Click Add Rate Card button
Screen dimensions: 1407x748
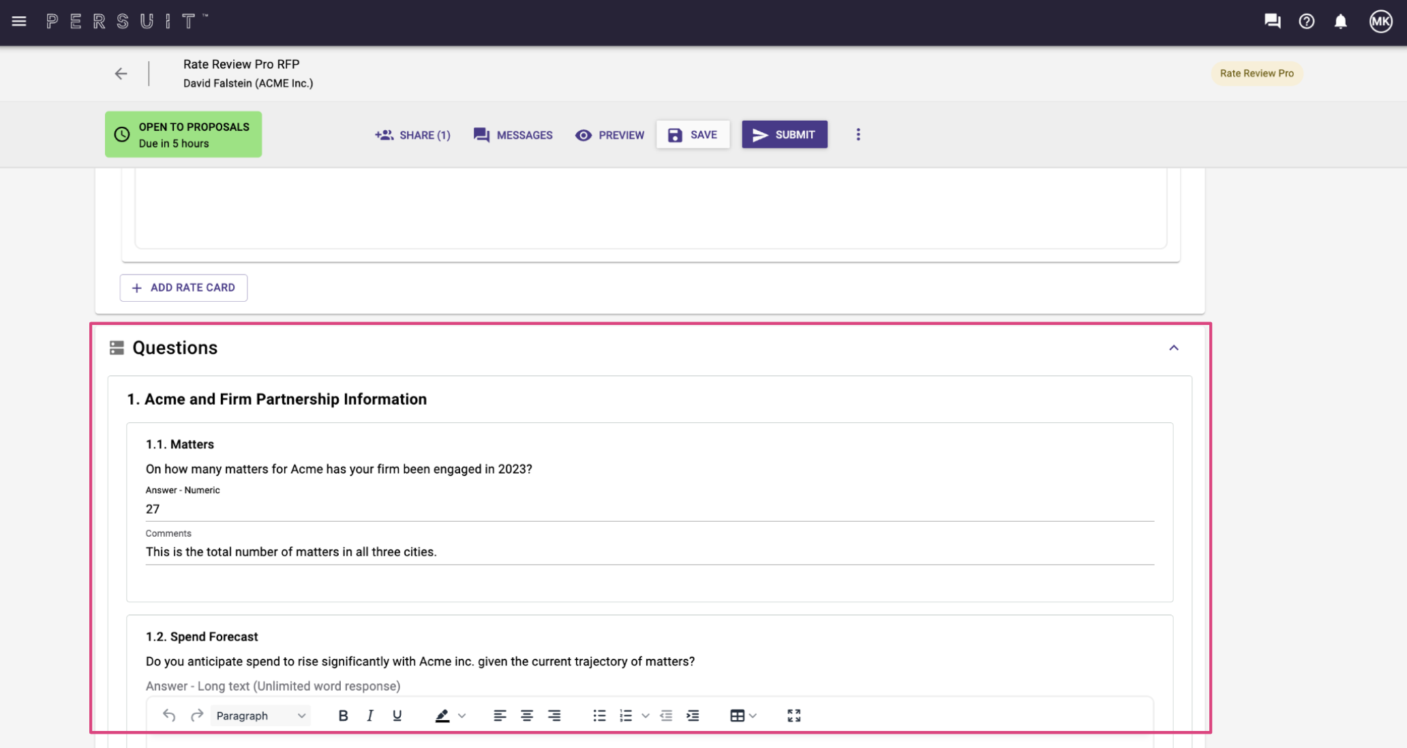tap(183, 287)
